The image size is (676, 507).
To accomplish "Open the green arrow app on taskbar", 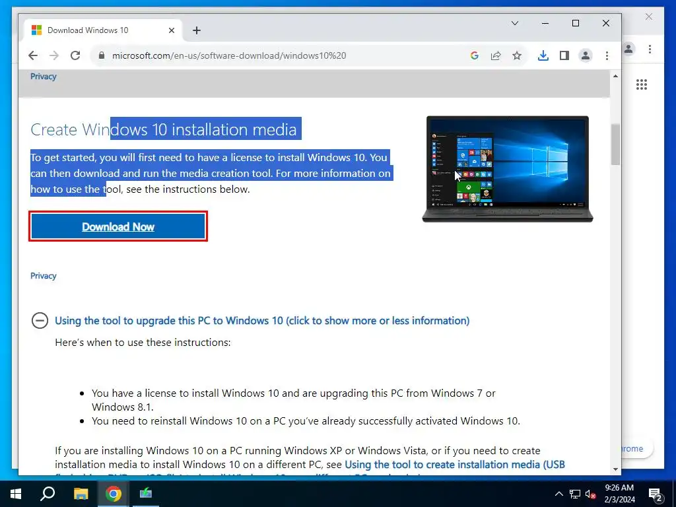I will 146,494.
